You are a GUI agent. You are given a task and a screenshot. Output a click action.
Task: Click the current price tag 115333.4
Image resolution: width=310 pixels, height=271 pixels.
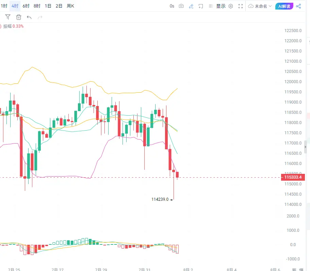[293, 177]
